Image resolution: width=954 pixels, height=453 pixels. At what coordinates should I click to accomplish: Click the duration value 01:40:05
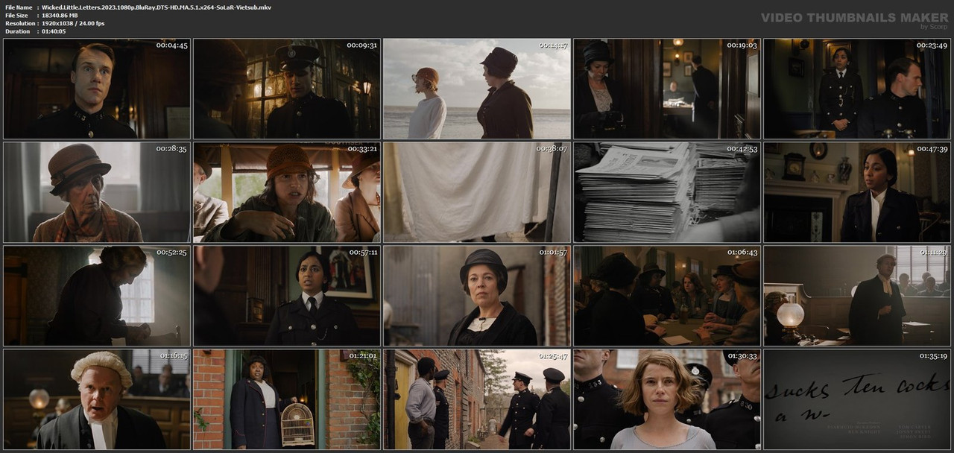point(54,31)
